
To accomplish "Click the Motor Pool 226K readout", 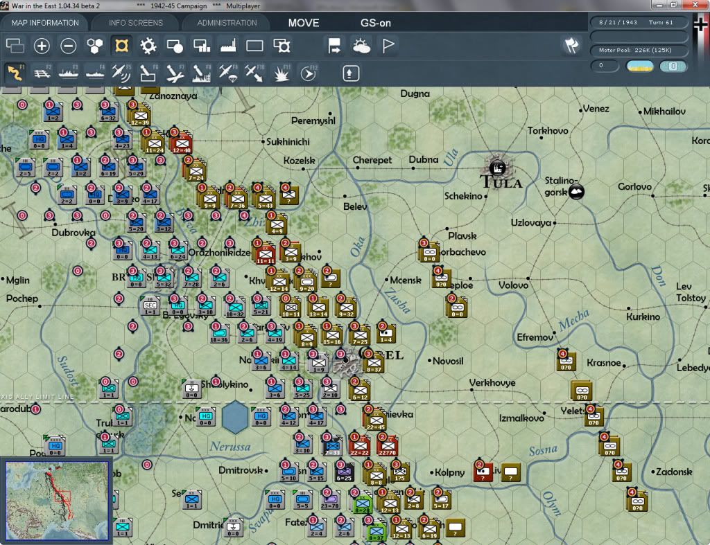I will point(639,50).
